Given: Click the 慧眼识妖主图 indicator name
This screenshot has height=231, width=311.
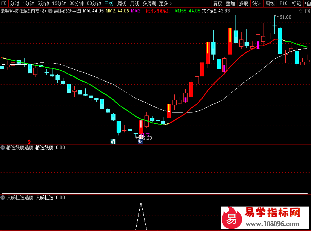Looking at the screenshot, I should tap(68, 11).
